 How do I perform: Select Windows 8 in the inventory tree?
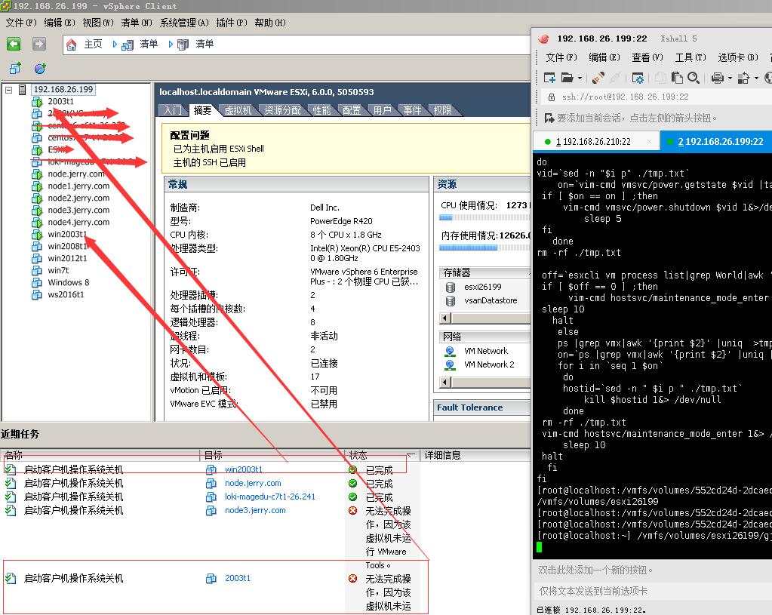pyautogui.click(x=69, y=283)
